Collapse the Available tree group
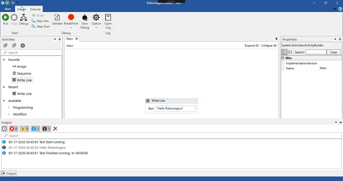 point(4,100)
